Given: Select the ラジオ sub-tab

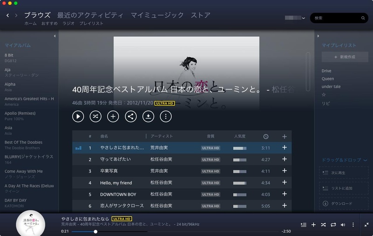Looking at the screenshot, I should [69, 23].
